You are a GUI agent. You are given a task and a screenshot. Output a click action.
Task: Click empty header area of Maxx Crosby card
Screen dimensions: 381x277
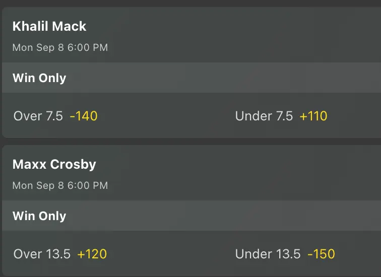(x=252, y=173)
